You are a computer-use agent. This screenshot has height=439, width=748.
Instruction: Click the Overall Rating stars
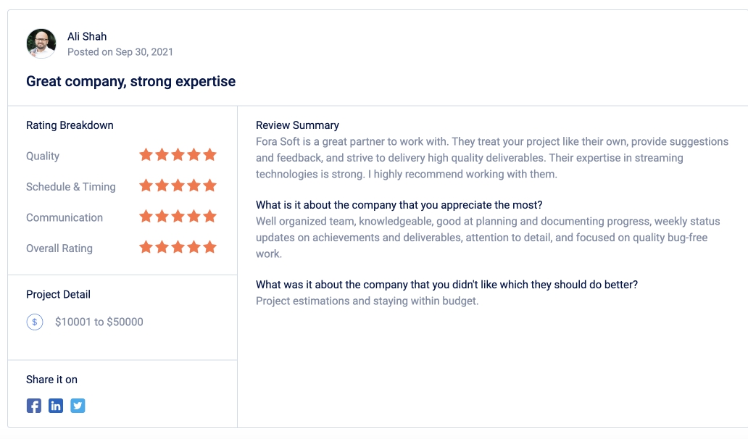pyautogui.click(x=178, y=247)
